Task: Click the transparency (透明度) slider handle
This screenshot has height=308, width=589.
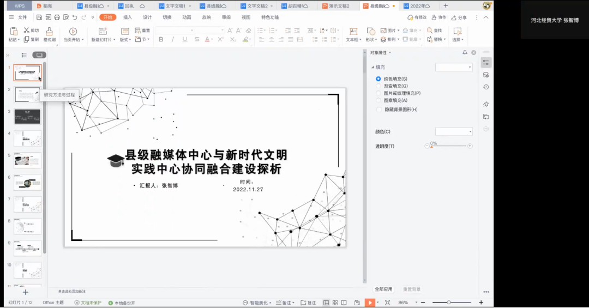Action: coord(431,147)
